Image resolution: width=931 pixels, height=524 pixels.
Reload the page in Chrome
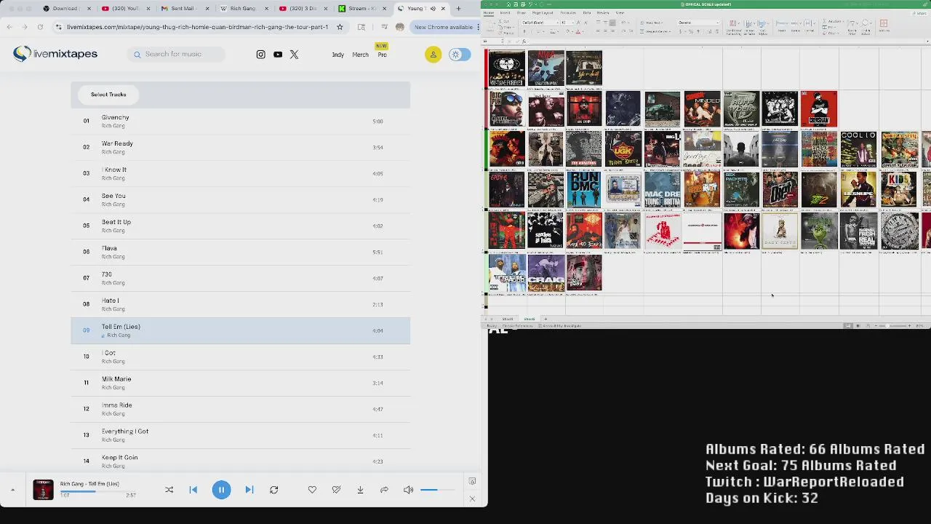(x=40, y=27)
